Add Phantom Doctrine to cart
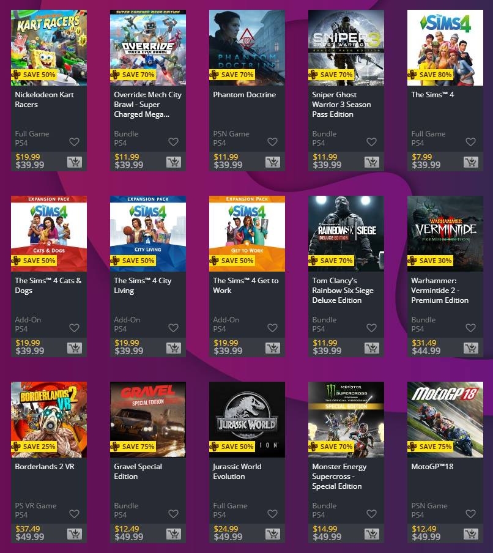The height and width of the screenshot is (553, 493). tap(273, 162)
